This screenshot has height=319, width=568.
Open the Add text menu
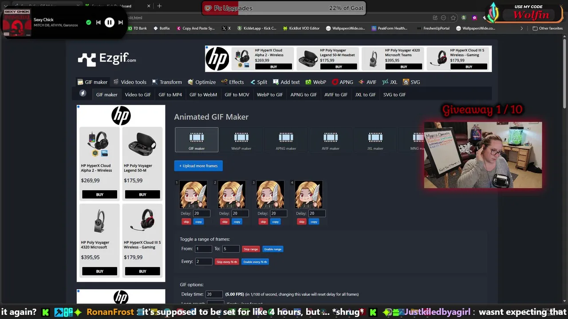[286, 82]
